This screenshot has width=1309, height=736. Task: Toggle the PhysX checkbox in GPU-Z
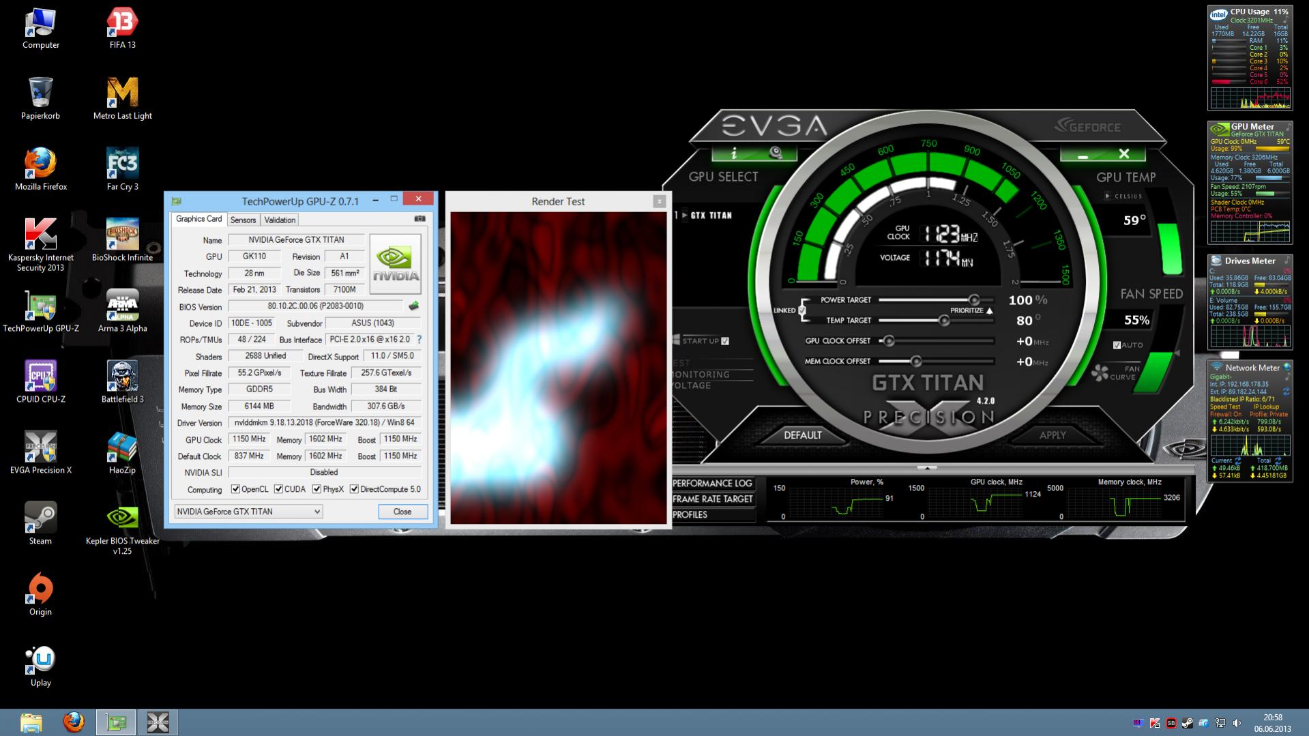pos(317,488)
